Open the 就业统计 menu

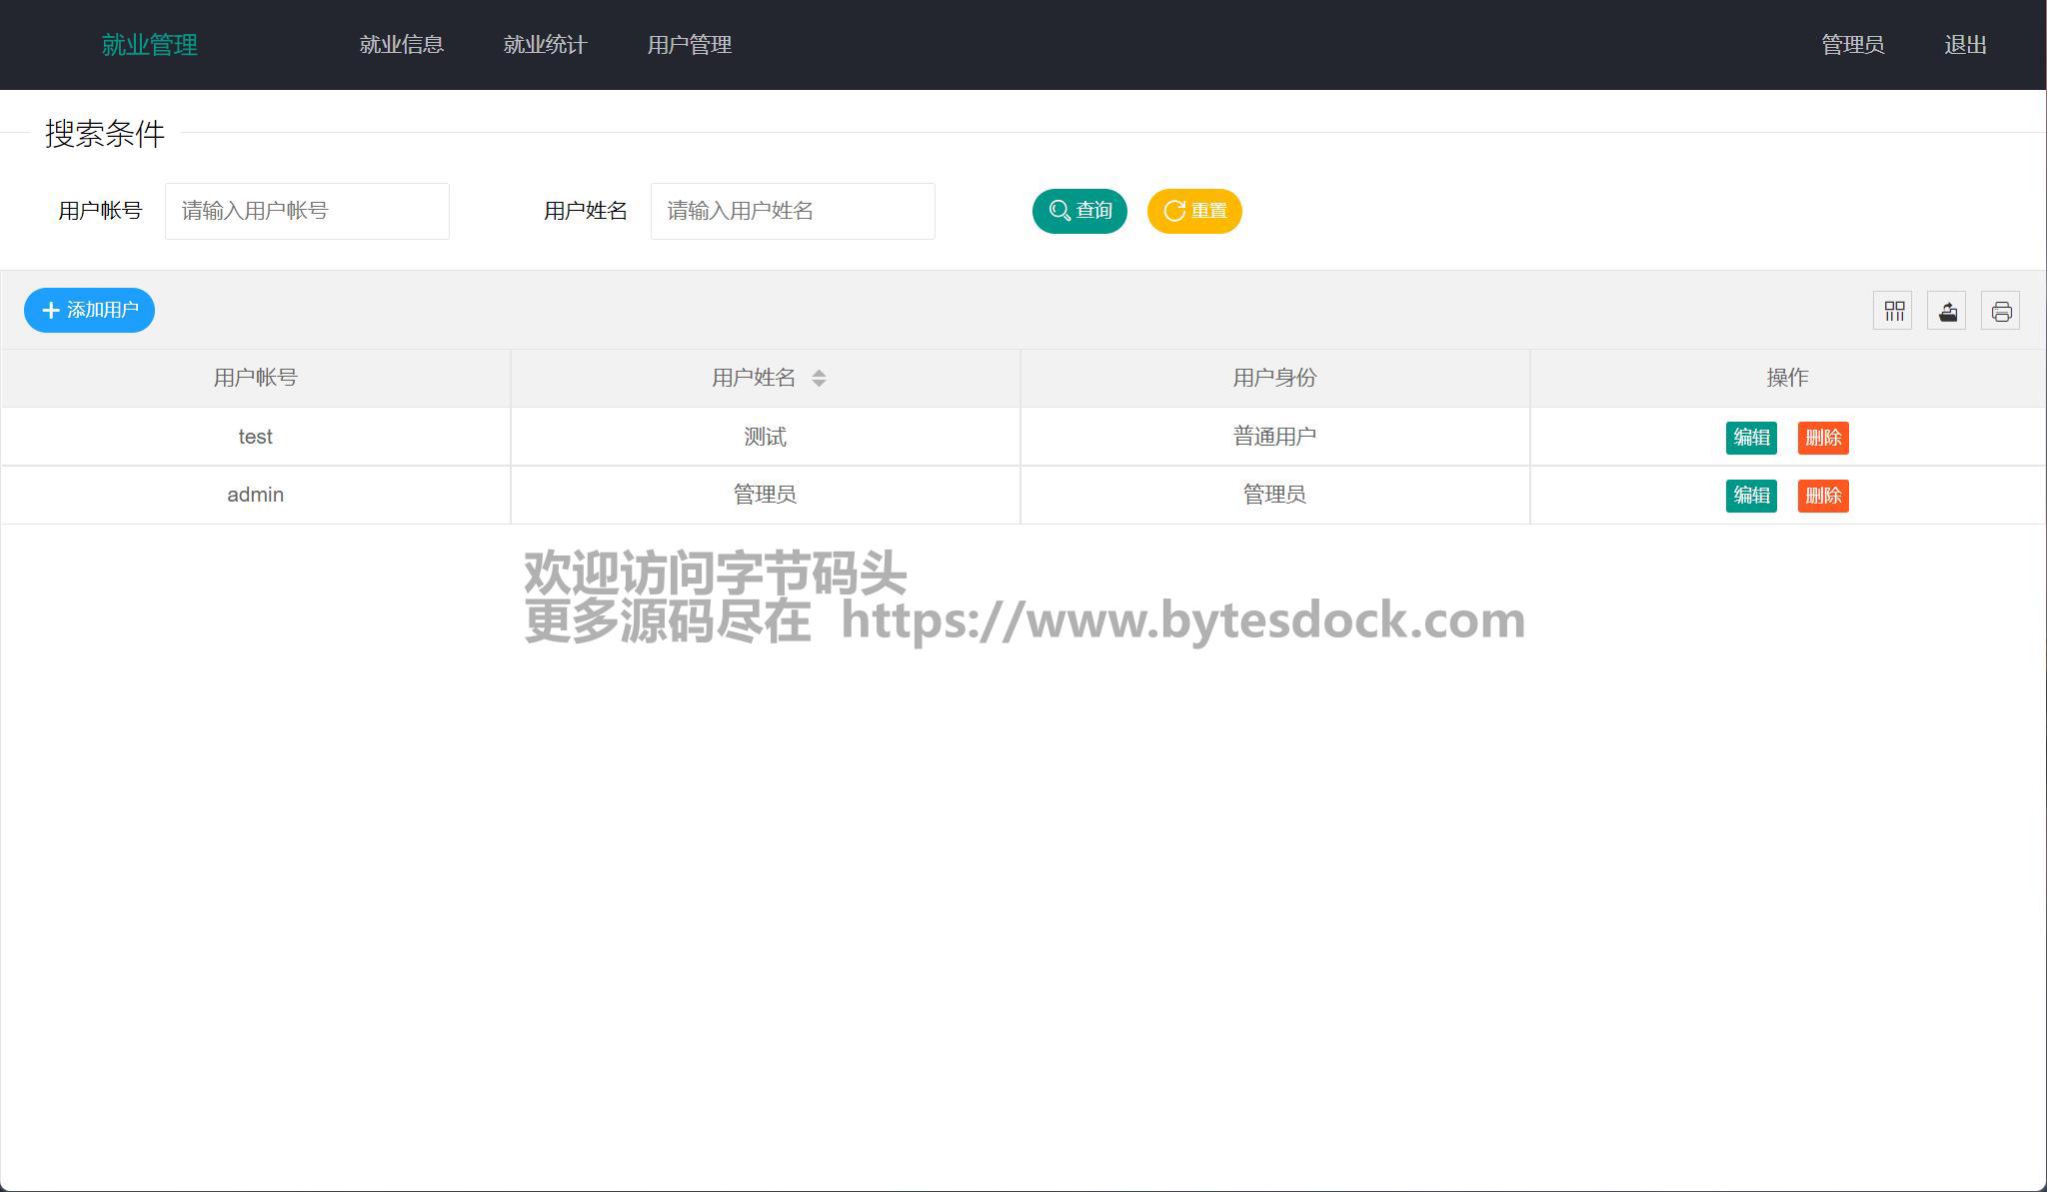tap(545, 45)
